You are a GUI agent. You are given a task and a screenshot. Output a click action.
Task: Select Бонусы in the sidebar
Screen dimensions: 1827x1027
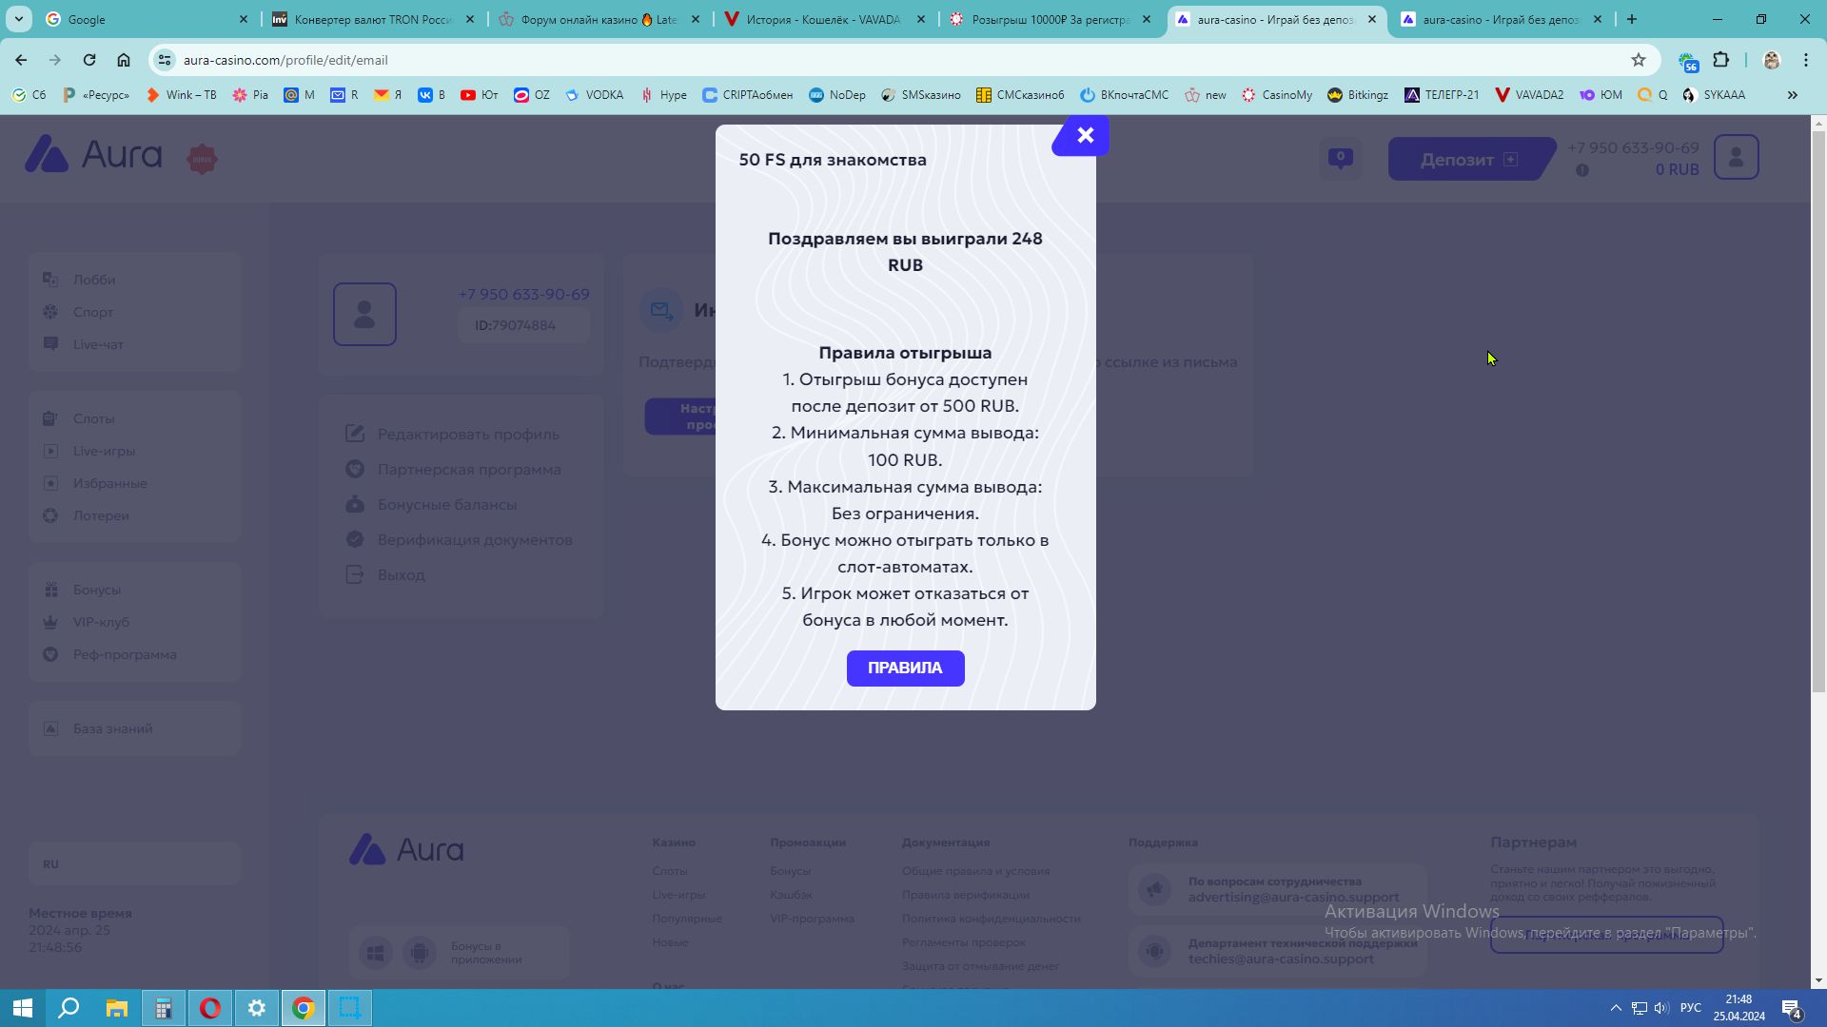click(96, 590)
